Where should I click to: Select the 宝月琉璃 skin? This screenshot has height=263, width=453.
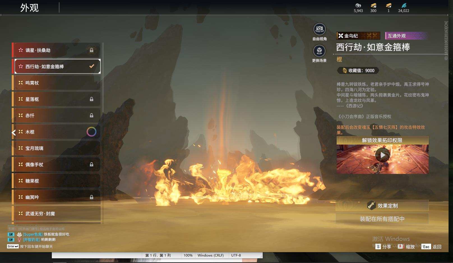pos(56,148)
